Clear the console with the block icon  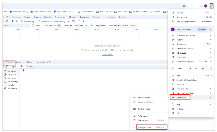pyautogui.click(x=7, y=66)
